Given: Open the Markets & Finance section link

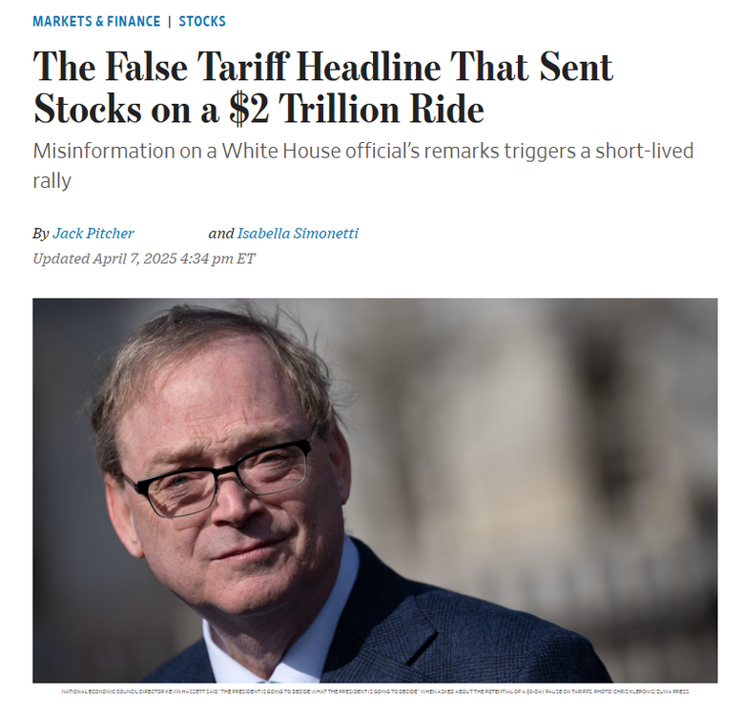Looking at the screenshot, I should pyautogui.click(x=95, y=21).
